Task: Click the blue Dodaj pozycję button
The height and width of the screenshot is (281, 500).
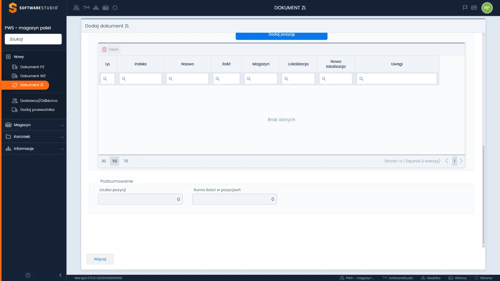Action: coord(282,36)
